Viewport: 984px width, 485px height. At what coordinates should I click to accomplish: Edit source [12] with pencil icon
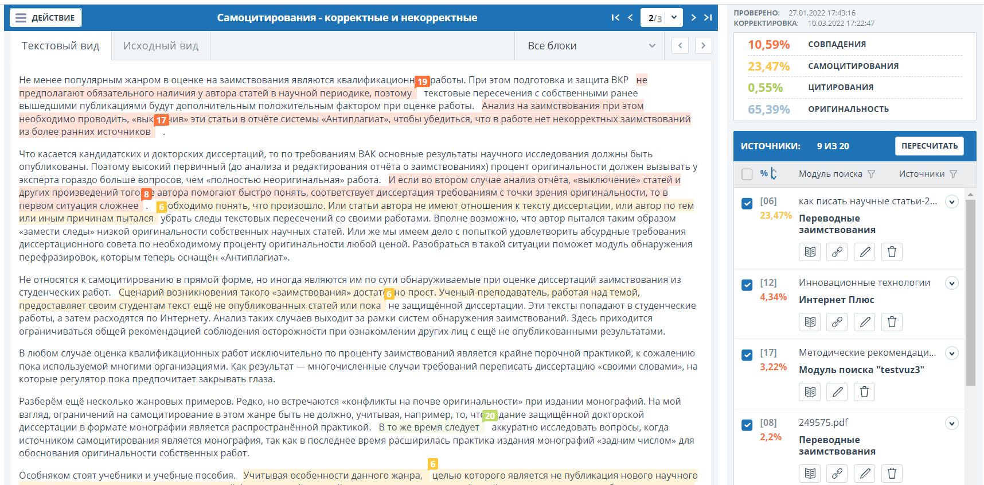pyautogui.click(x=865, y=322)
